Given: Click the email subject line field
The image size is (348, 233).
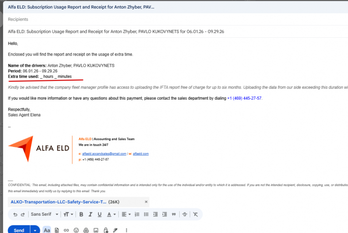Looking at the screenshot, I should click(177, 31).
